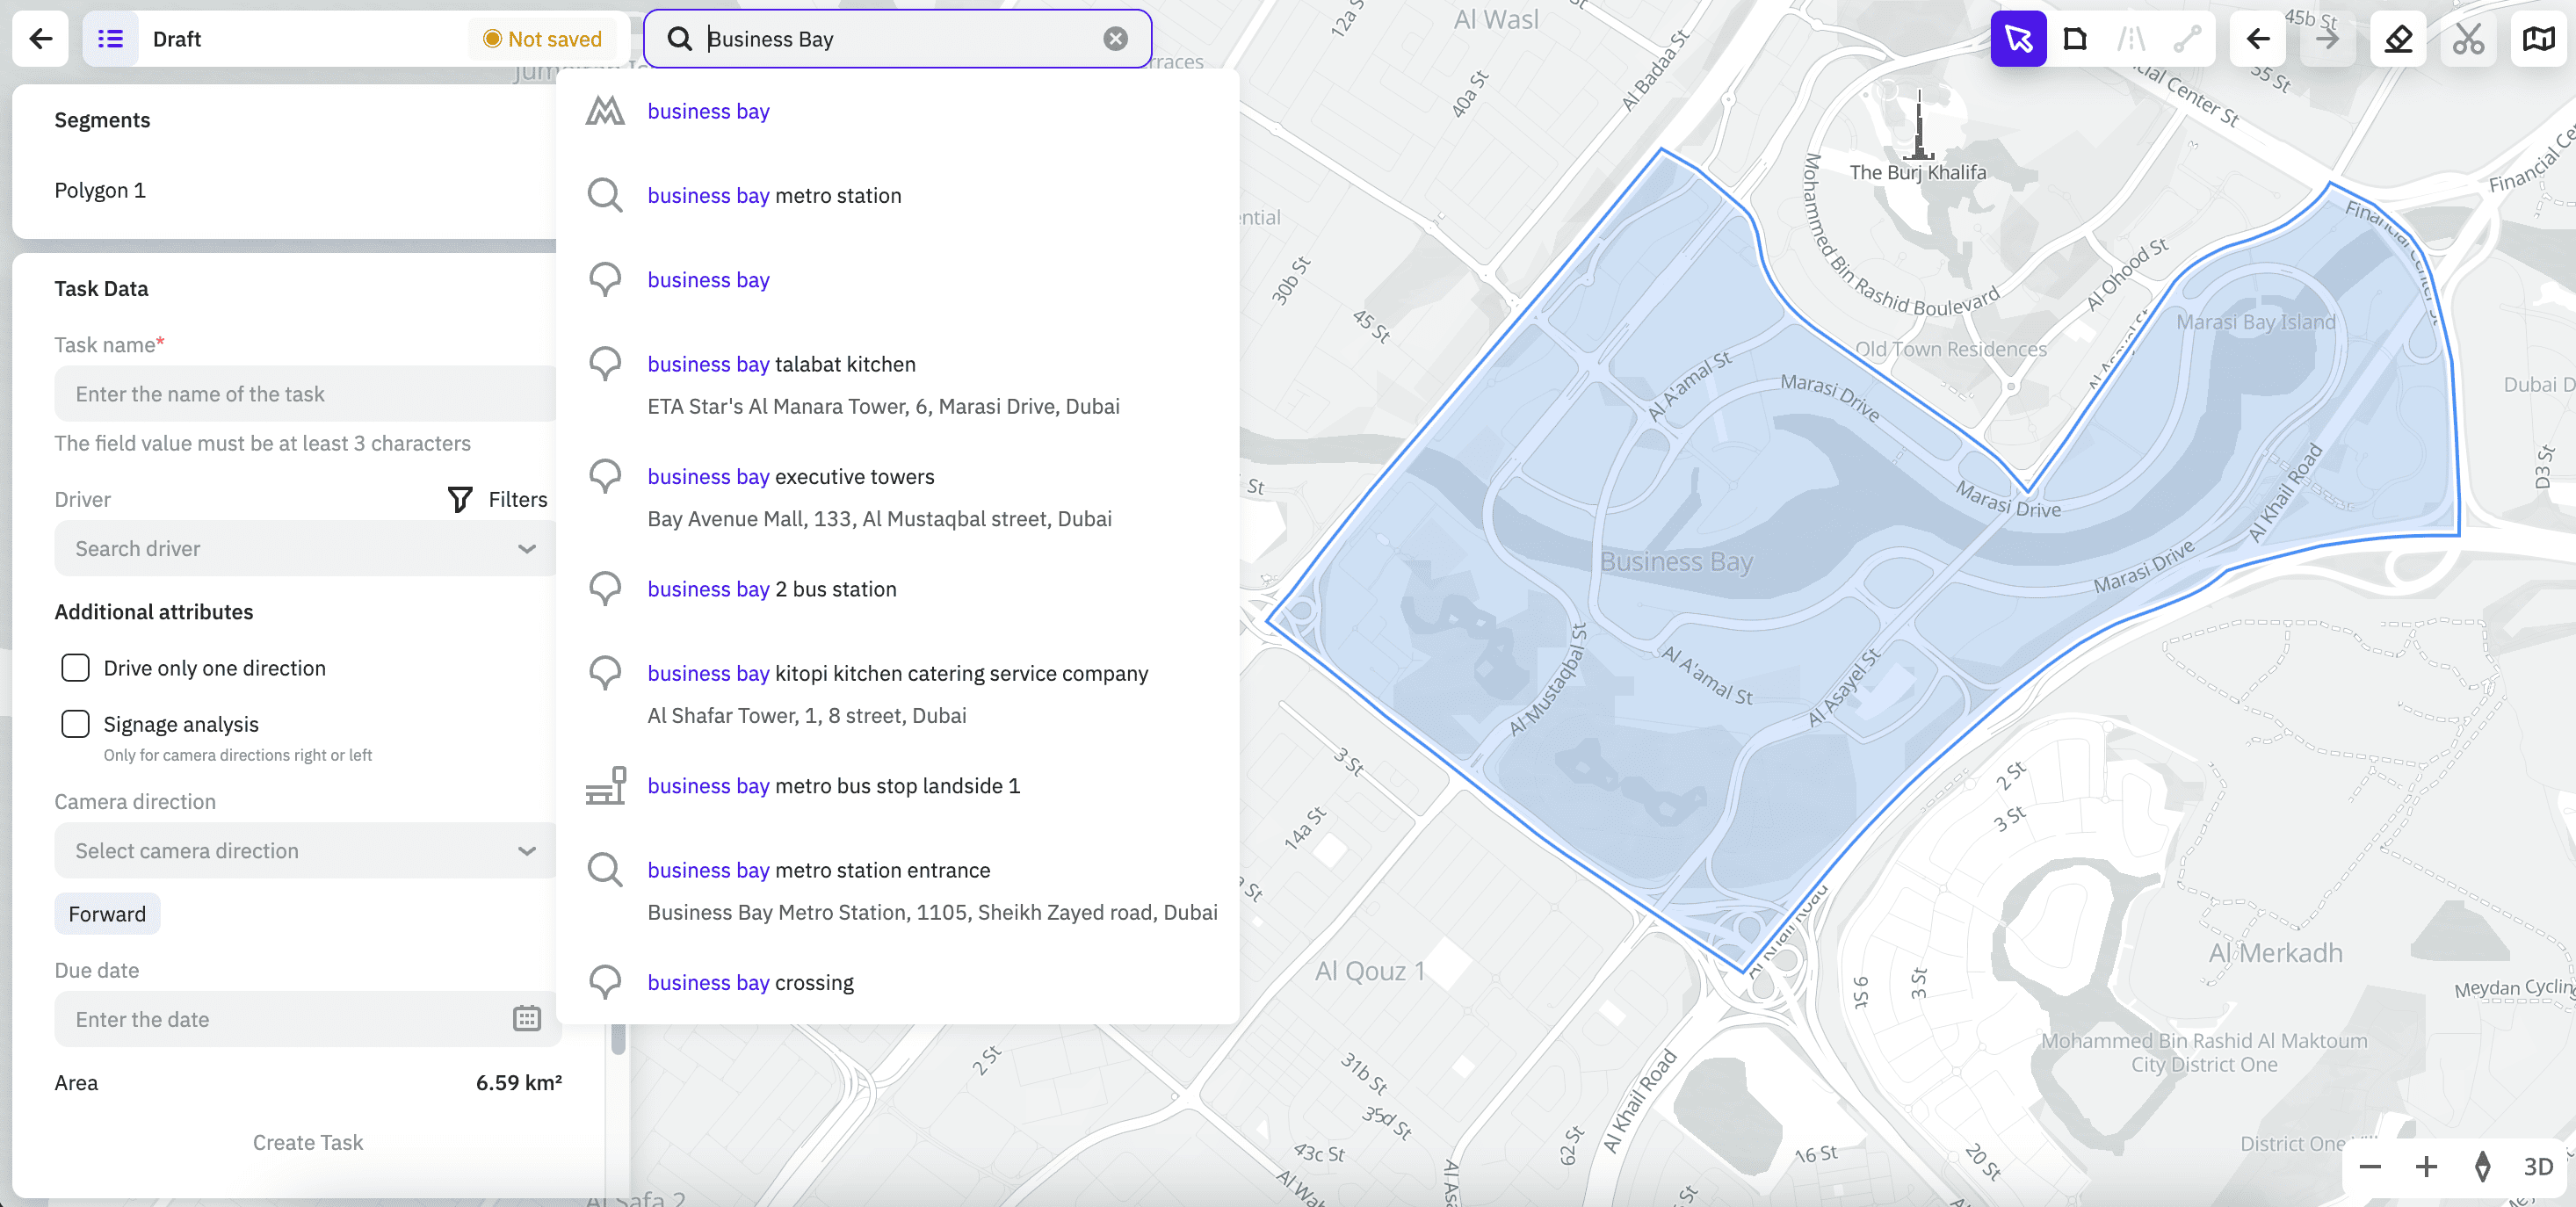2576x1207 pixels.
Task: Open the calendar picker for due date
Action: pos(527,1019)
